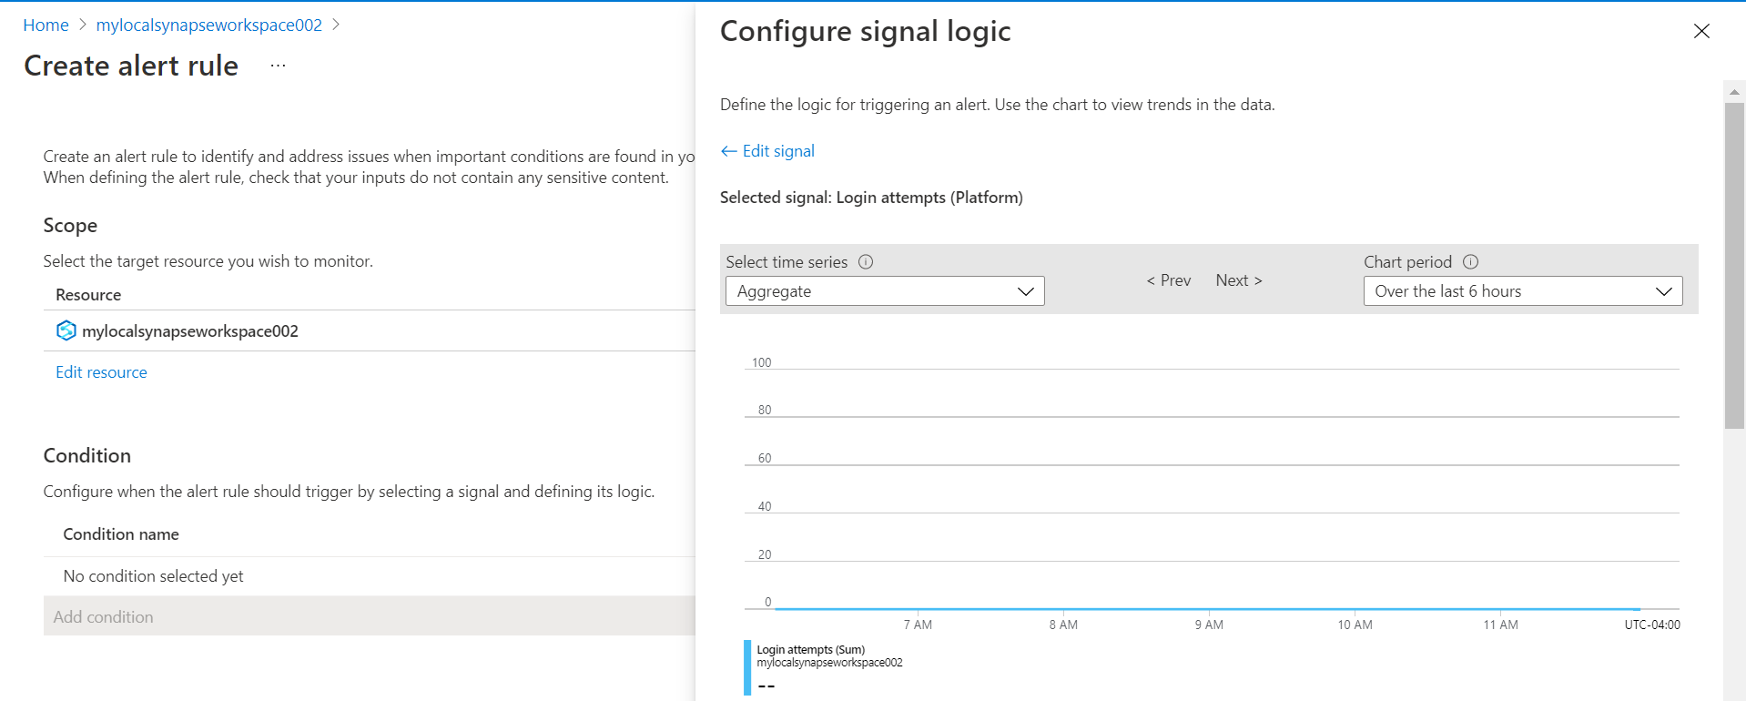Screen dimensions: 1746x701
Task: Click the Edit resource link
Action: pyautogui.click(x=101, y=372)
